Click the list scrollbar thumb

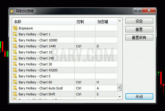(119, 87)
